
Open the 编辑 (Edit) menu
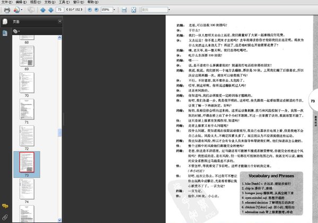[21, 2]
